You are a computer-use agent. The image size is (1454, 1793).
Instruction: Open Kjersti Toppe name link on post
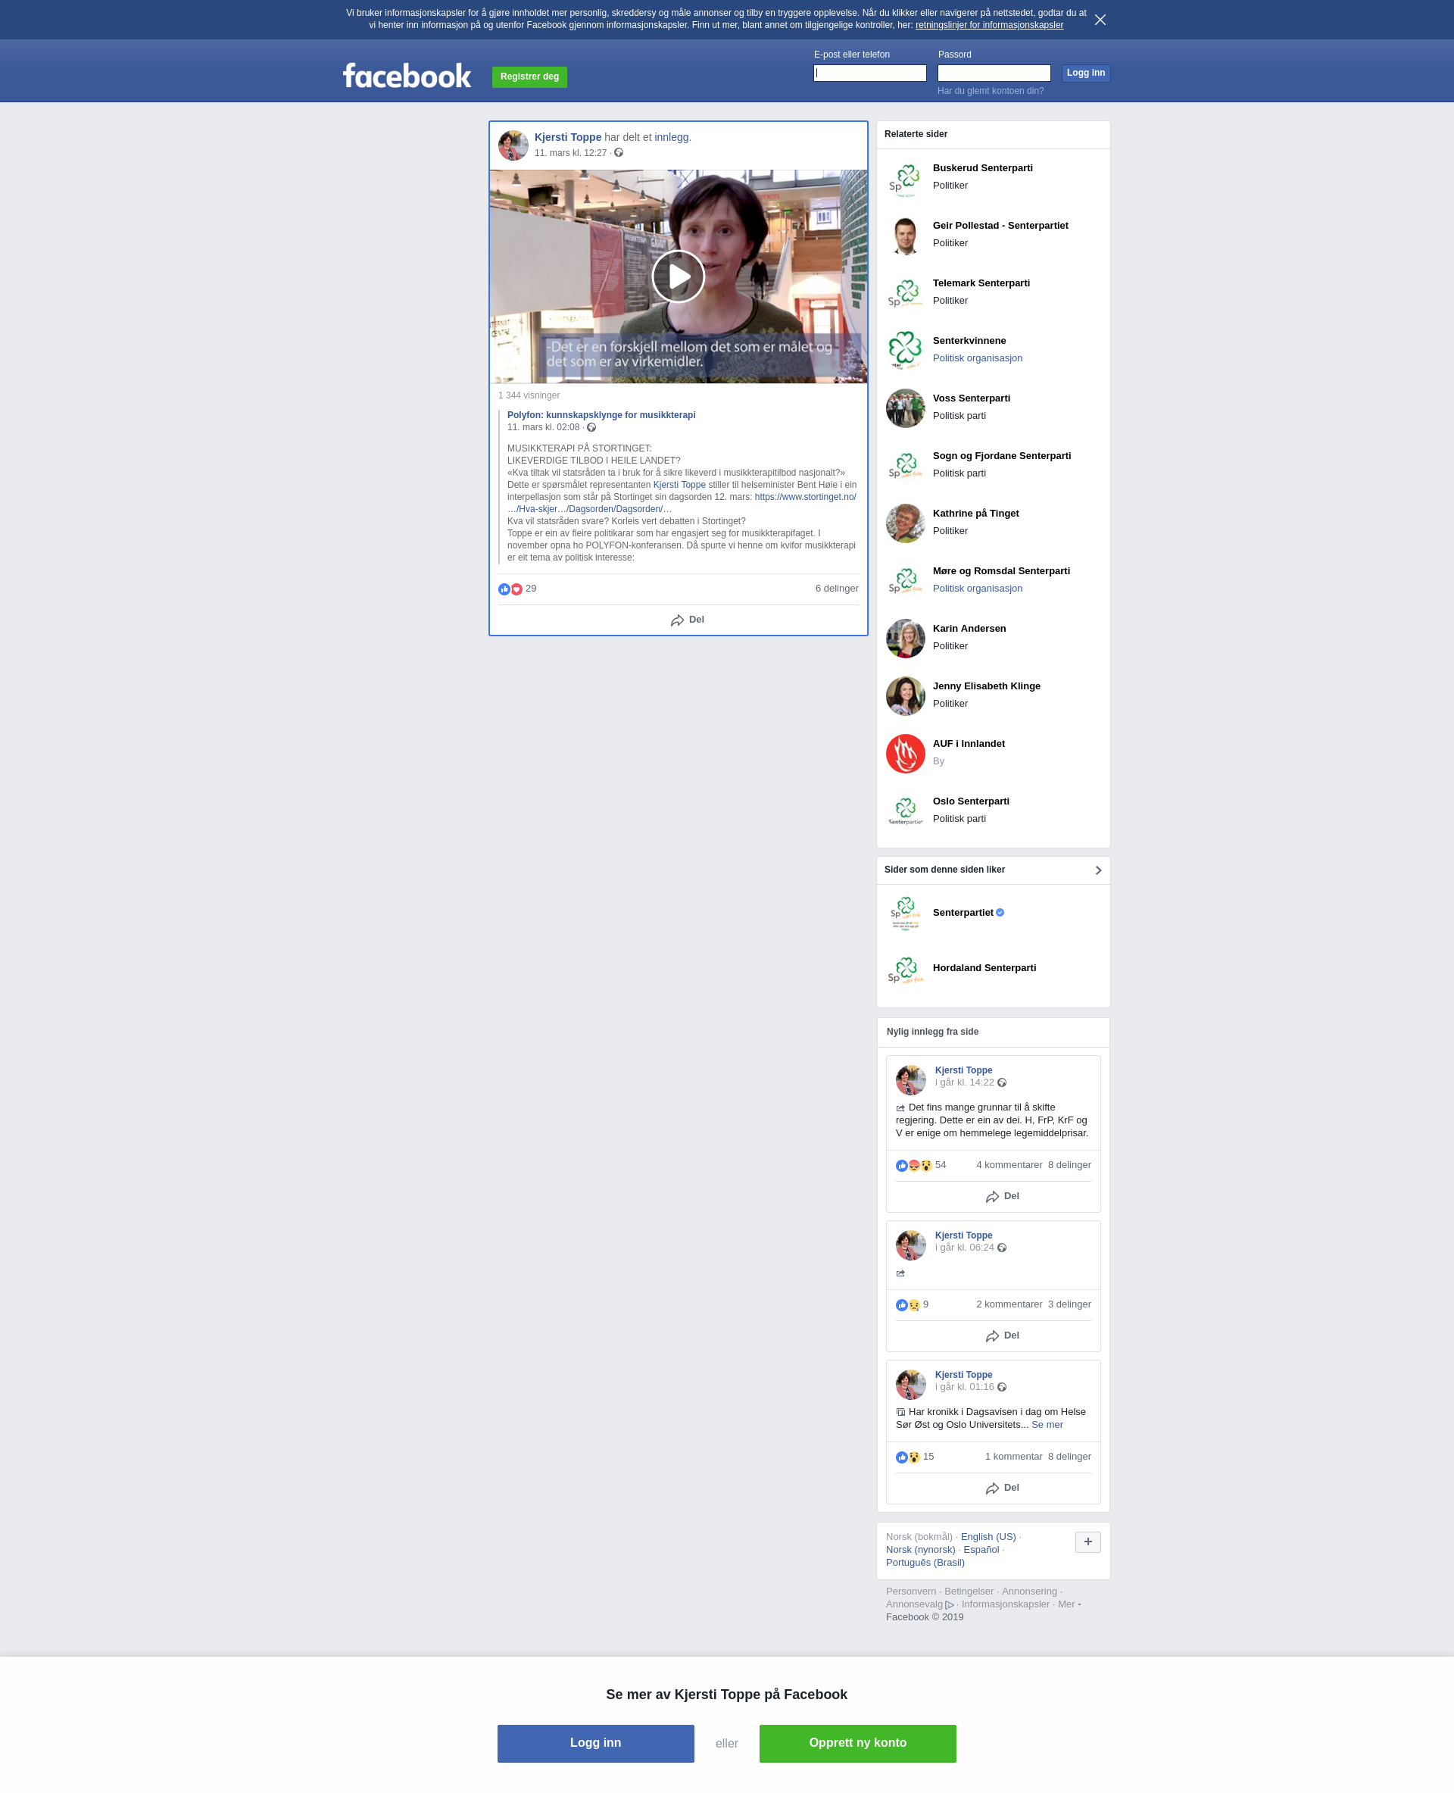coord(568,137)
